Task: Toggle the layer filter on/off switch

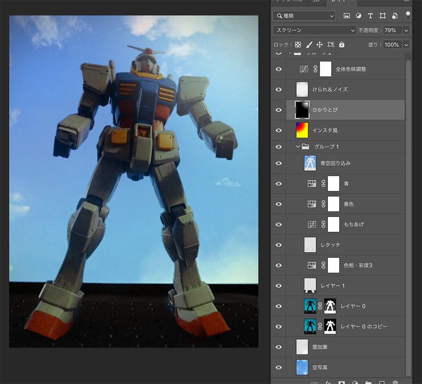Action: tap(408, 15)
